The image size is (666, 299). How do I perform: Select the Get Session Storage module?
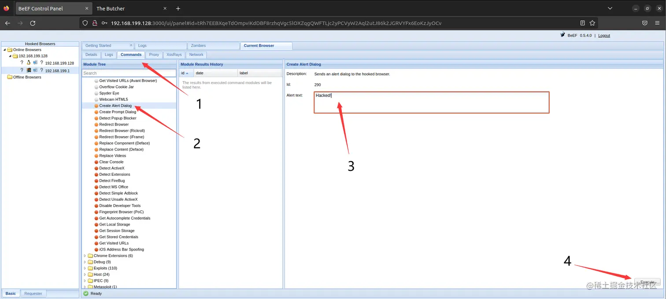point(117,231)
